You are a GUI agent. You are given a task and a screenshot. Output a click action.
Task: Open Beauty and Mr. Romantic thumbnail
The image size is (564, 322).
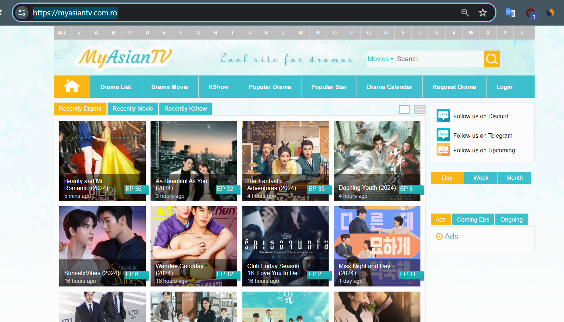[x=102, y=161]
